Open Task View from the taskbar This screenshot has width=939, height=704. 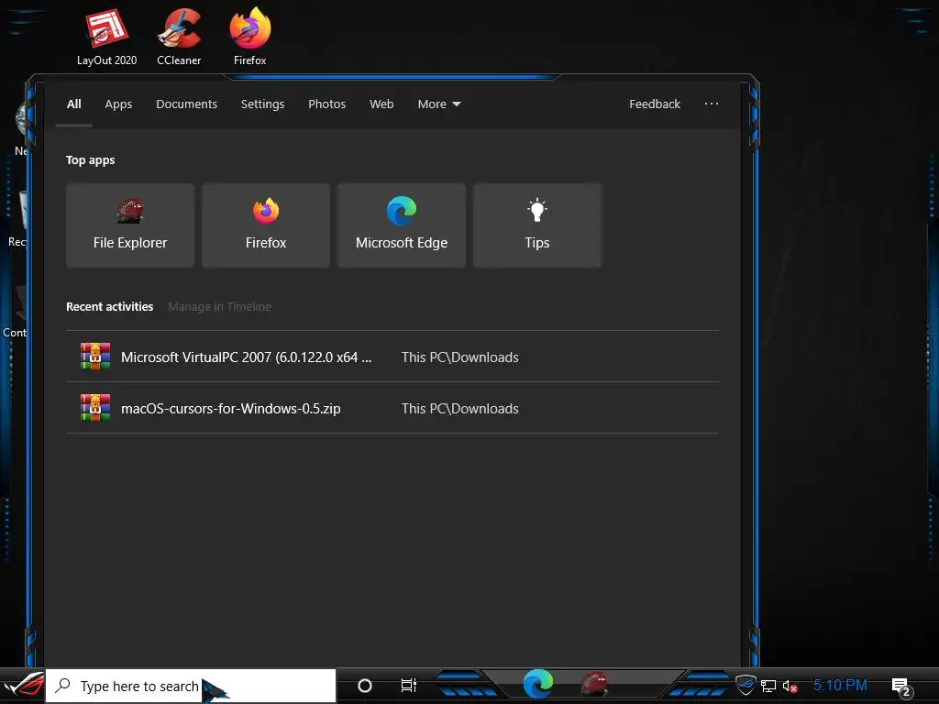click(408, 686)
